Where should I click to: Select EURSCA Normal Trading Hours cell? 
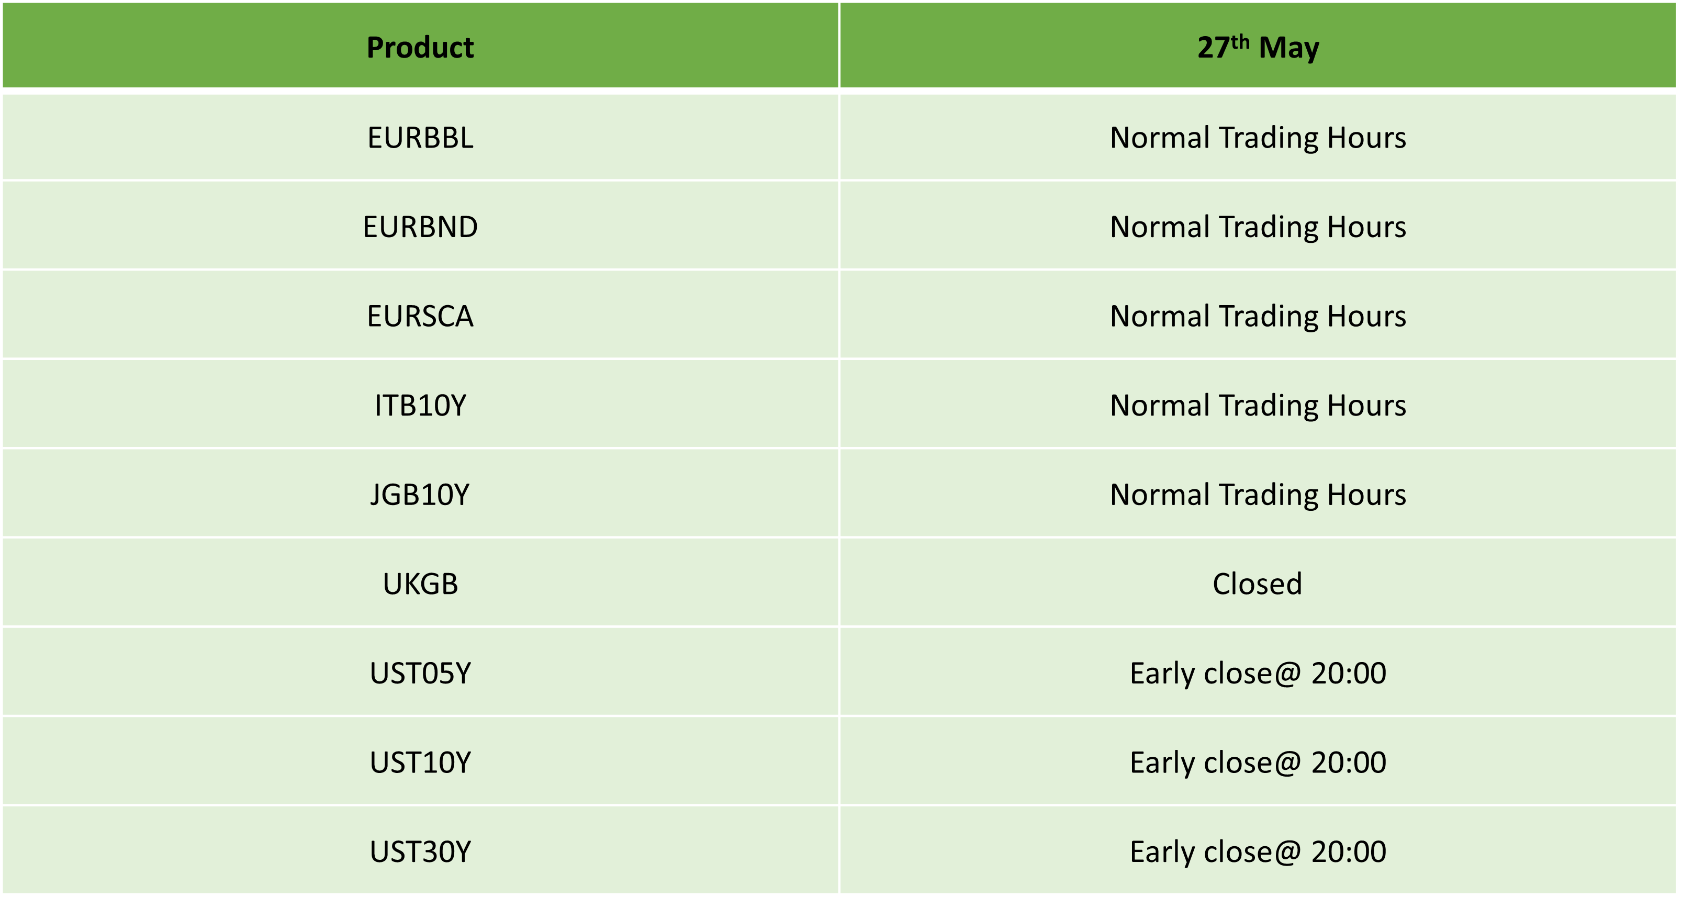click(1258, 316)
